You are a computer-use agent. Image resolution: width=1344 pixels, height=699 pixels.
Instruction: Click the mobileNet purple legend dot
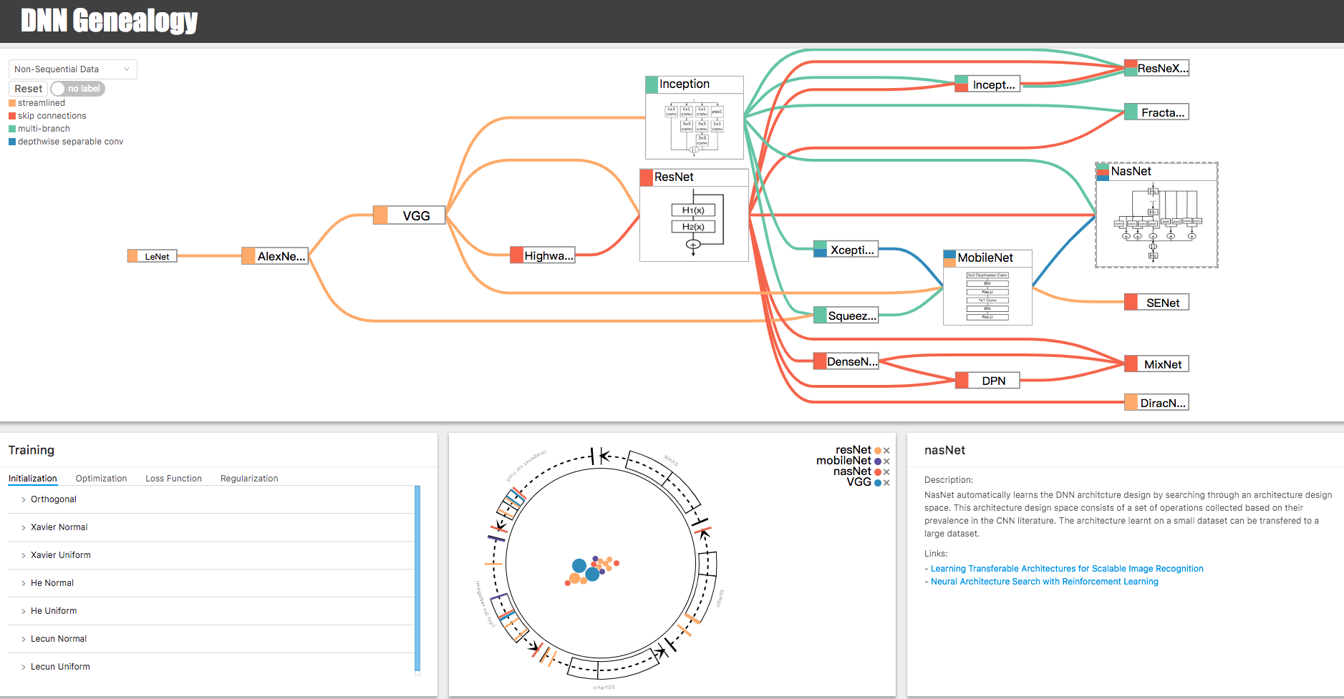click(x=878, y=461)
